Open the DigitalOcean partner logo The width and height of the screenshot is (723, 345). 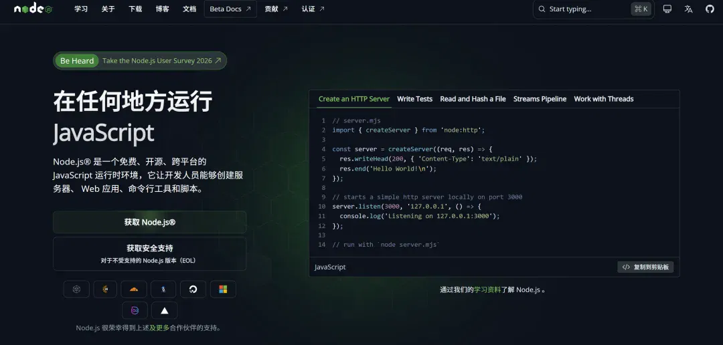click(x=193, y=290)
